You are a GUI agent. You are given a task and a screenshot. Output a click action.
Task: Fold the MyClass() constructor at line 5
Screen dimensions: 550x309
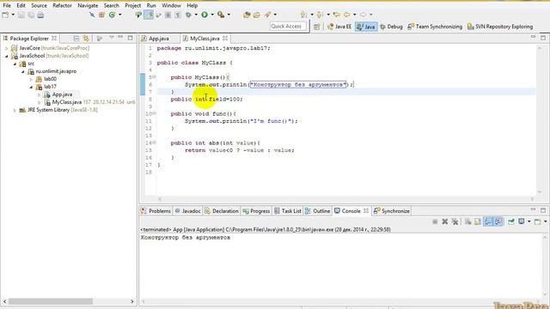pos(154,77)
